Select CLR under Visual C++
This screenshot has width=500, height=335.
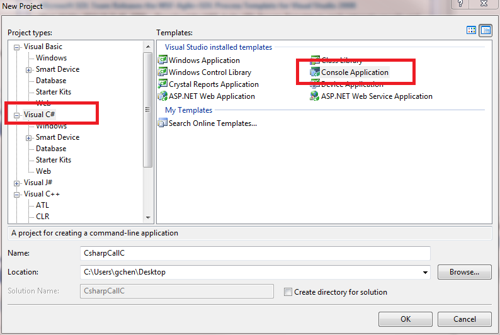coord(42,217)
